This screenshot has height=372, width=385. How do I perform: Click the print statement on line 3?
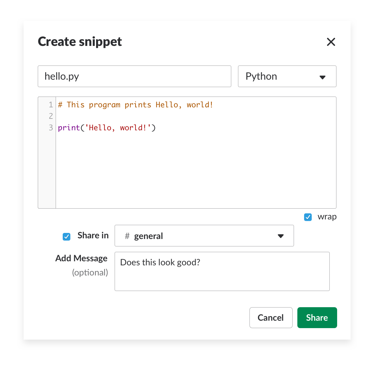click(x=107, y=128)
